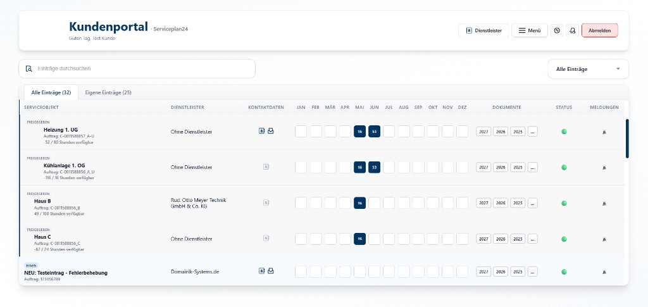Viewport: 648px width, 307px height.
Task: Open 2025 documents for Testeintrag row
Action: pos(518,272)
